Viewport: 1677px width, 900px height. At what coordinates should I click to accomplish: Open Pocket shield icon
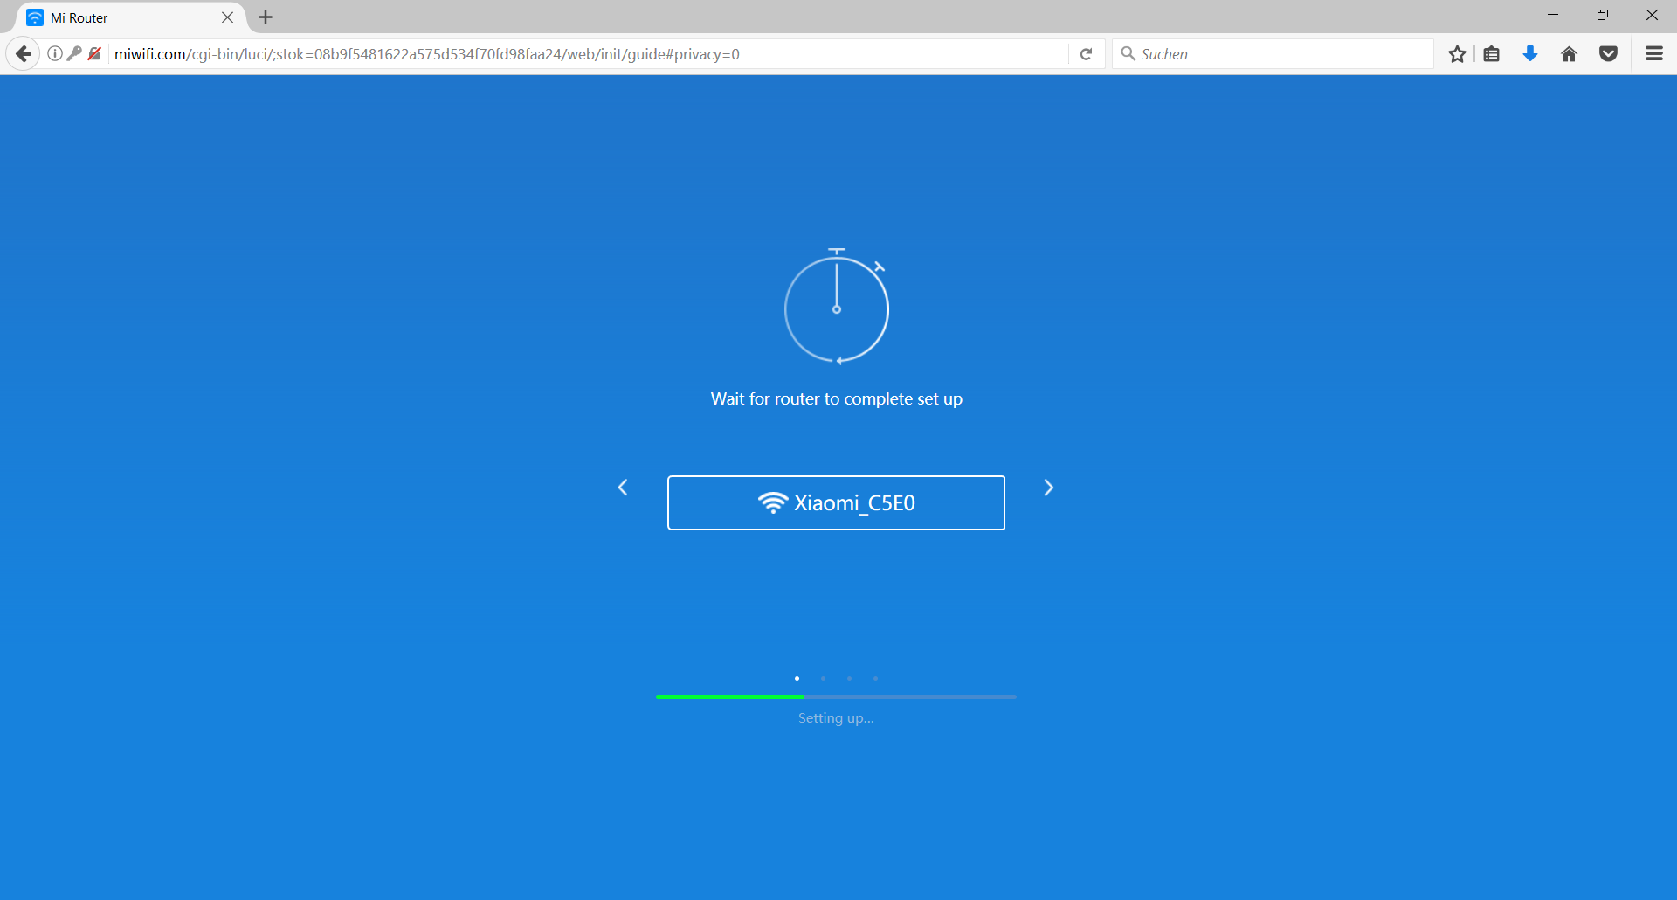[x=1609, y=54]
